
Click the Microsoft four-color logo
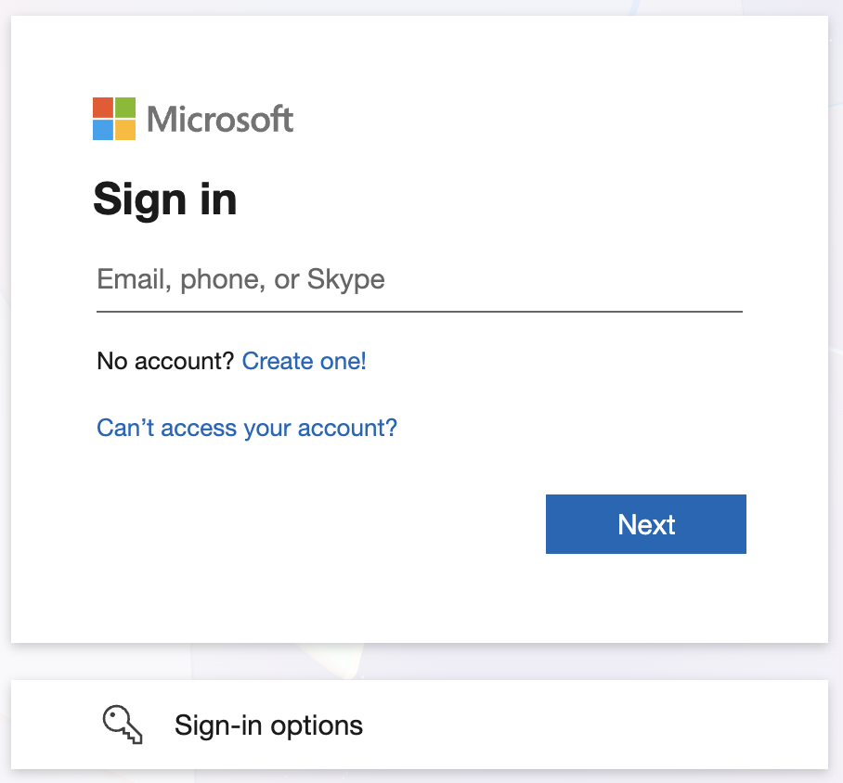tap(114, 119)
